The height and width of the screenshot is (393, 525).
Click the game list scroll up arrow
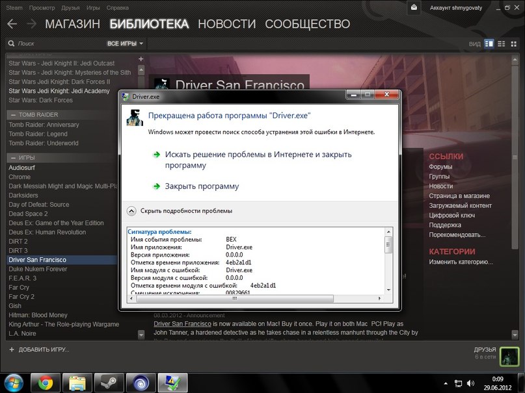point(141,70)
